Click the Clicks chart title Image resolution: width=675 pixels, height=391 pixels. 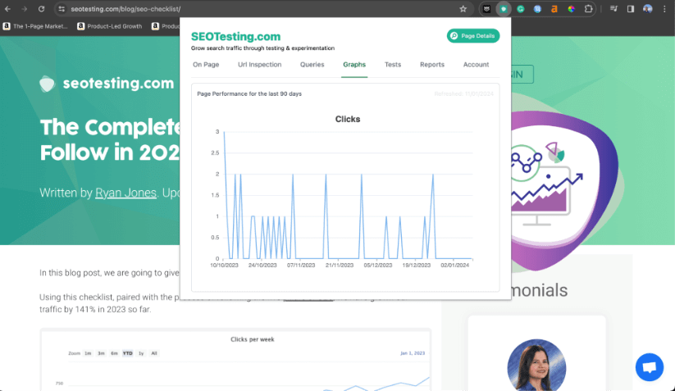[x=348, y=119]
